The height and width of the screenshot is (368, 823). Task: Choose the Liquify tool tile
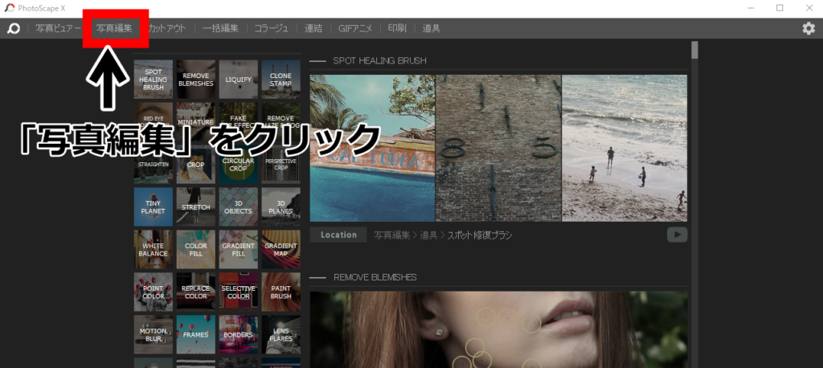238,80
